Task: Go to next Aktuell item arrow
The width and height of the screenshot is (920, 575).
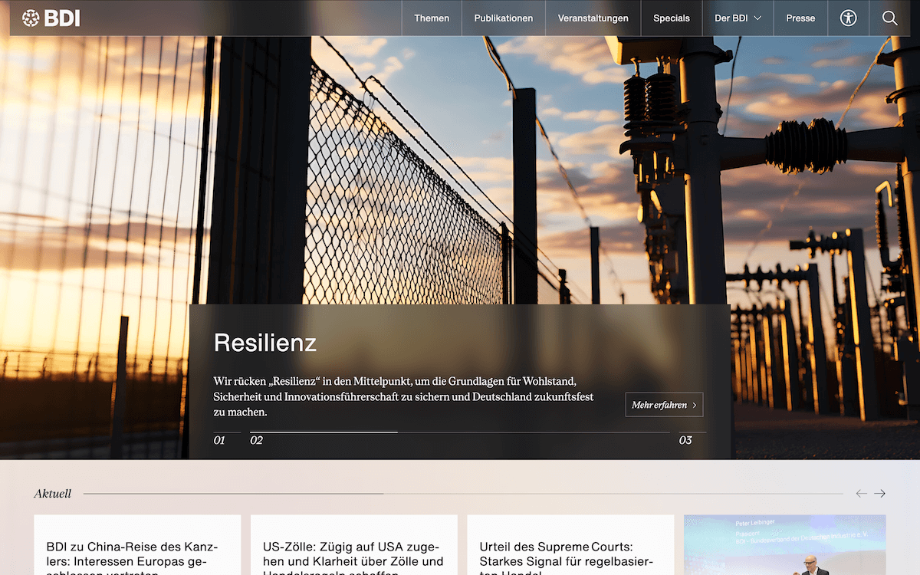Action: (879, 494)
